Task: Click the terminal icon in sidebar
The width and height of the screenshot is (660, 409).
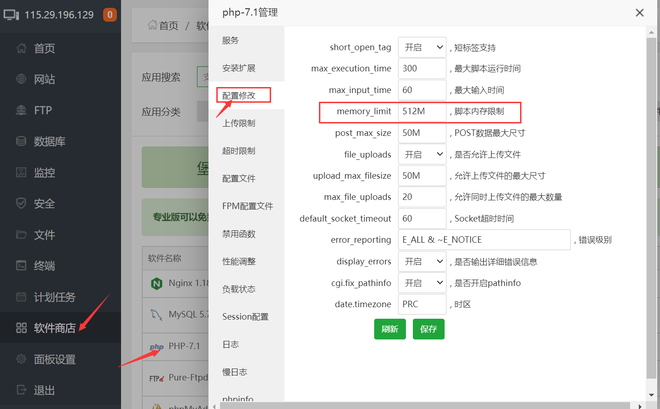Action: point(21,265)
